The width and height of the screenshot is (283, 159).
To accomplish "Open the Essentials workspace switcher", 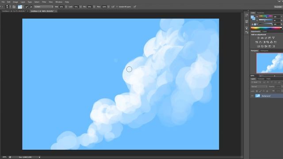I will (x=278, y=7).
